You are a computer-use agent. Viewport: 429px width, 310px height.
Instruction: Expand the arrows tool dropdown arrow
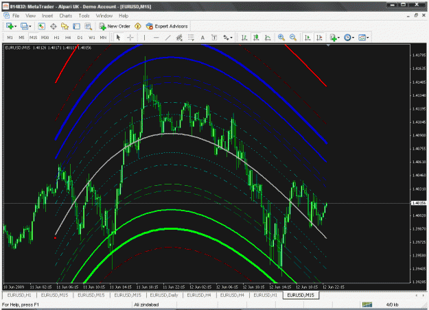click(231, 38)
